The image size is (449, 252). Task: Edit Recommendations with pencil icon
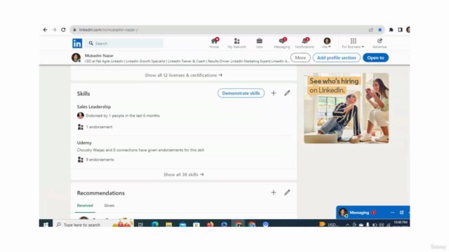[x=287, y=192]
